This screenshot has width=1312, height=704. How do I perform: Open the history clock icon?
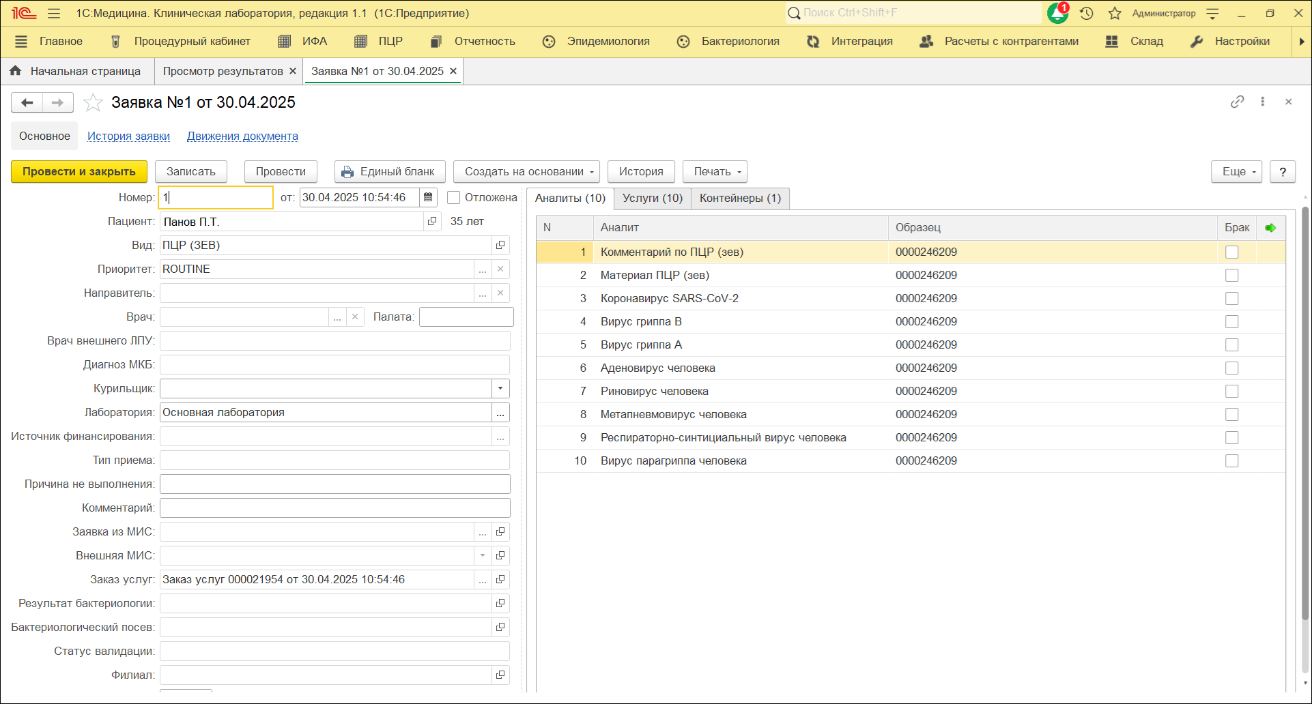tap(1087, 13)
